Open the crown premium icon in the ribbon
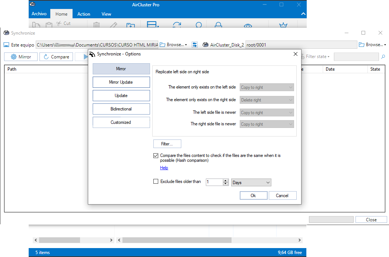Image resolution: width=389 pixels, height=257 pixels. [284, 25]
